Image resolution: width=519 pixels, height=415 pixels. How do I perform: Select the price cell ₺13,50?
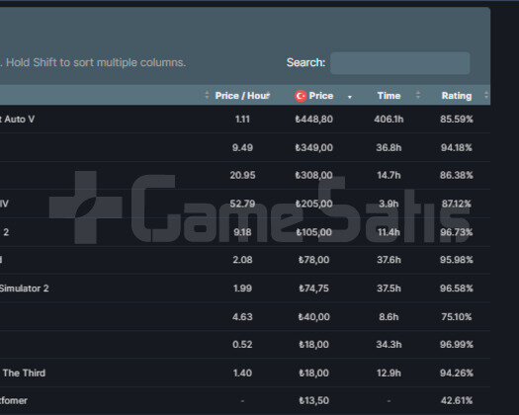click(313, 401)
